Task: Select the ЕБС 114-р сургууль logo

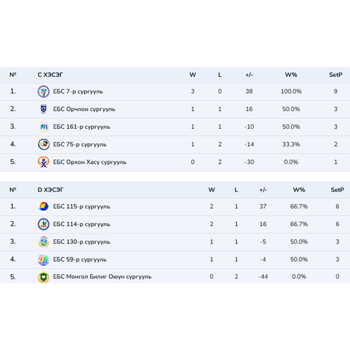Action: point(44,224)
